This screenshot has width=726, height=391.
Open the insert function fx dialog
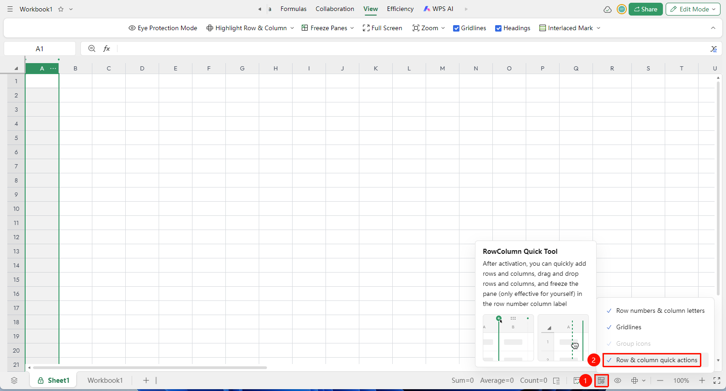pyautogui.click(x=107, y=48)
